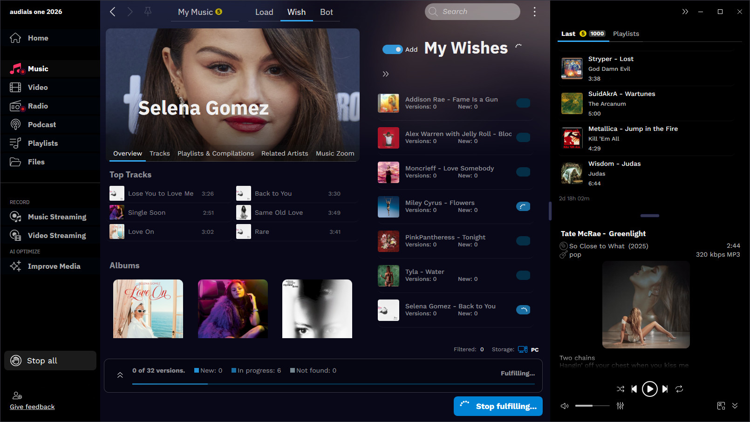Select Metallica Jump in the Fire
Screen dimensions: 750x422
tap(647, 138)
